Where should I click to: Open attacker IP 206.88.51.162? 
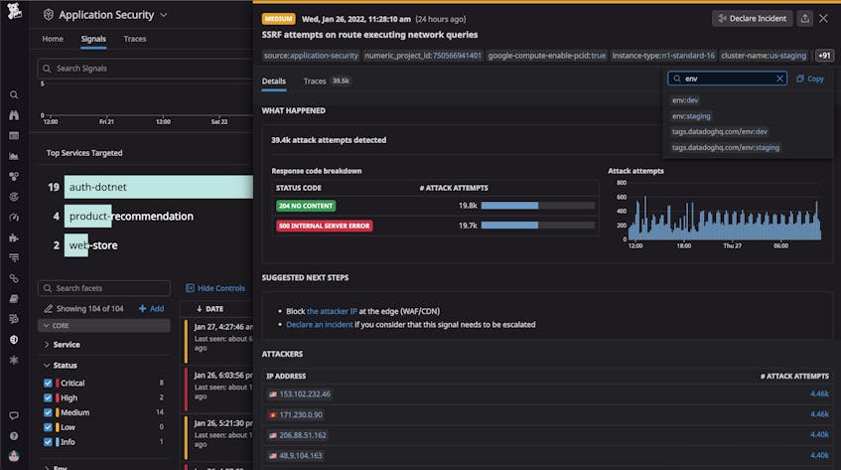point(303,435)
